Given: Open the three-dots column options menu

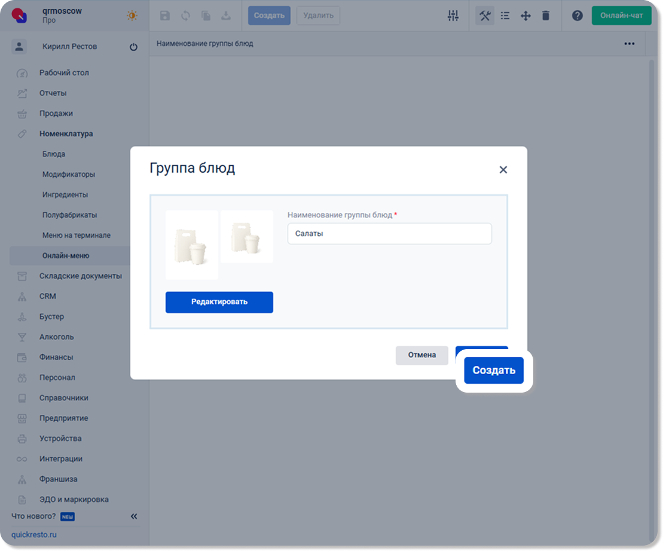Looking at the screenshot, I should tap(629, 44).
